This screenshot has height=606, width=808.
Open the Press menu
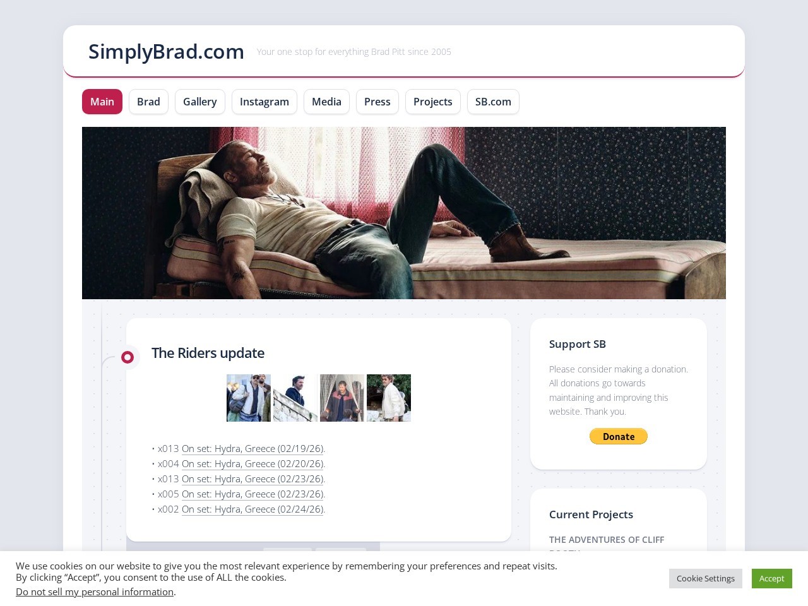point(377,102)
